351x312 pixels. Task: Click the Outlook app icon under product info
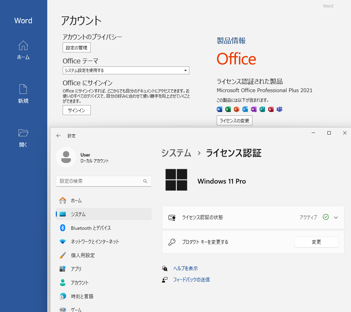click(x=245, y=109)
